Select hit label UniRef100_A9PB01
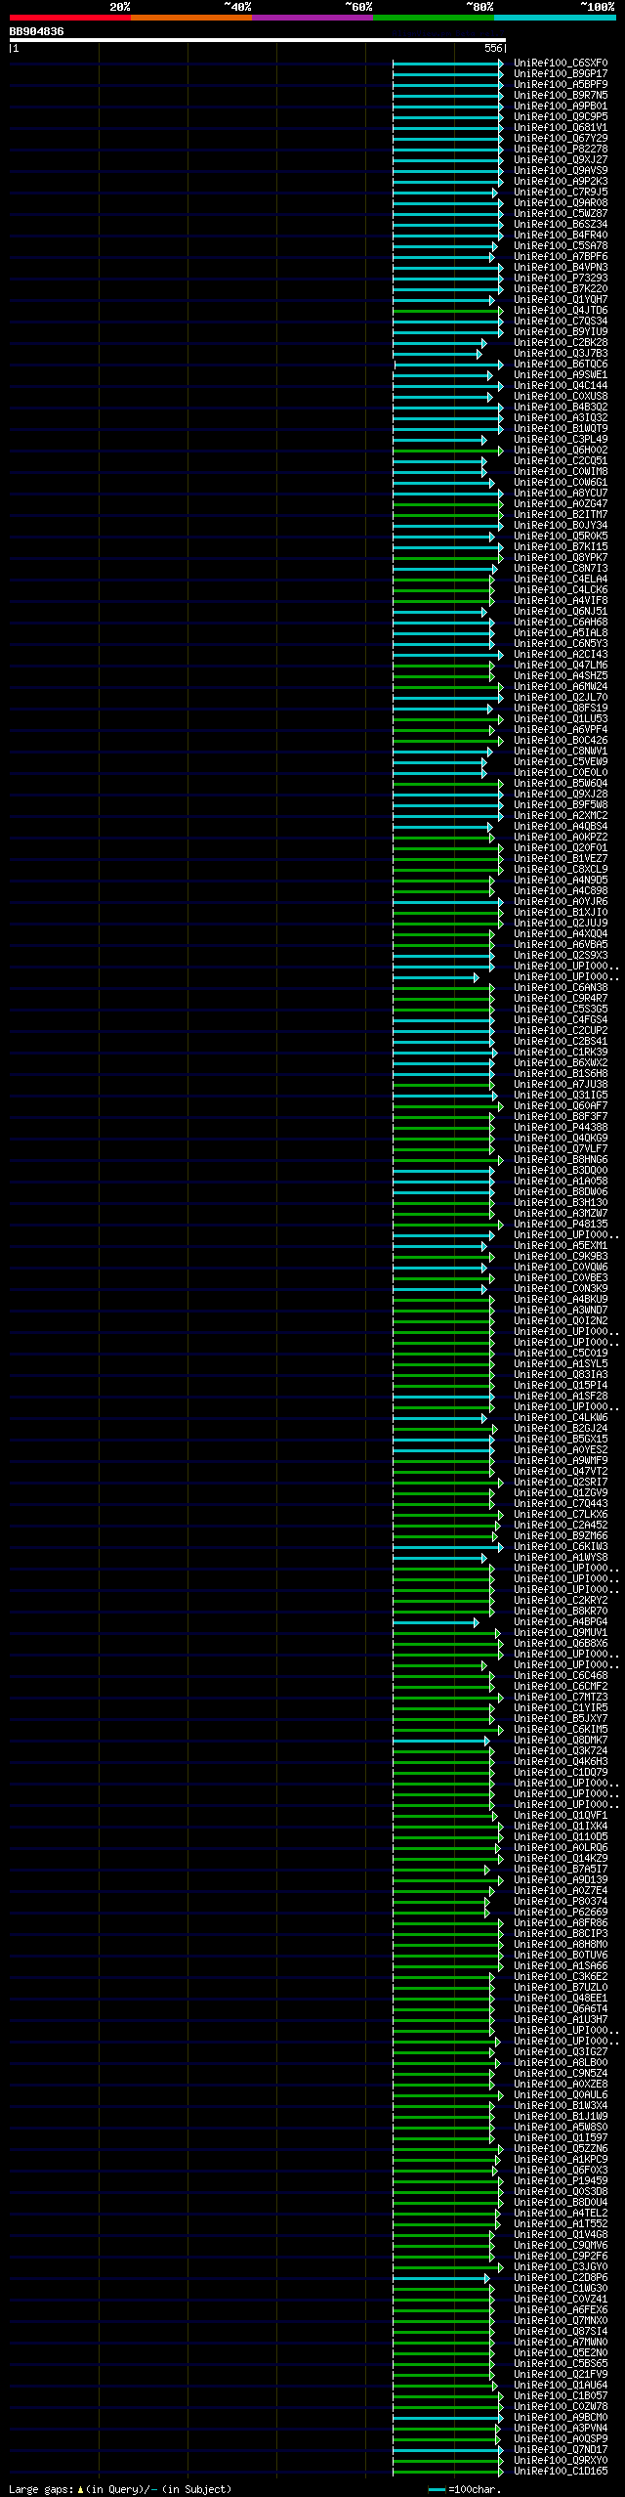The width and height of the screenshot is (625, 2497). tap(561, 107)
